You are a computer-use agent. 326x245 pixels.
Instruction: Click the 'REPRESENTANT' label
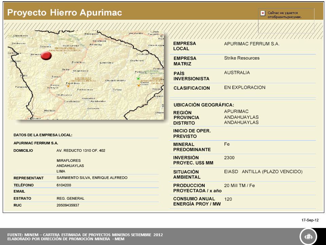(29, 178)
